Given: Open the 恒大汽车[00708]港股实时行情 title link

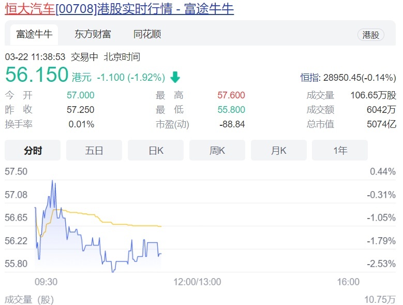Looking at the screenshot, I should pos(120,8).
